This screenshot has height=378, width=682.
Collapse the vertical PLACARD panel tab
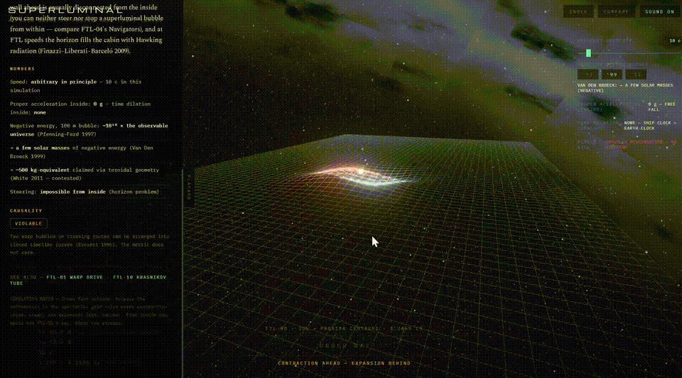189,188
